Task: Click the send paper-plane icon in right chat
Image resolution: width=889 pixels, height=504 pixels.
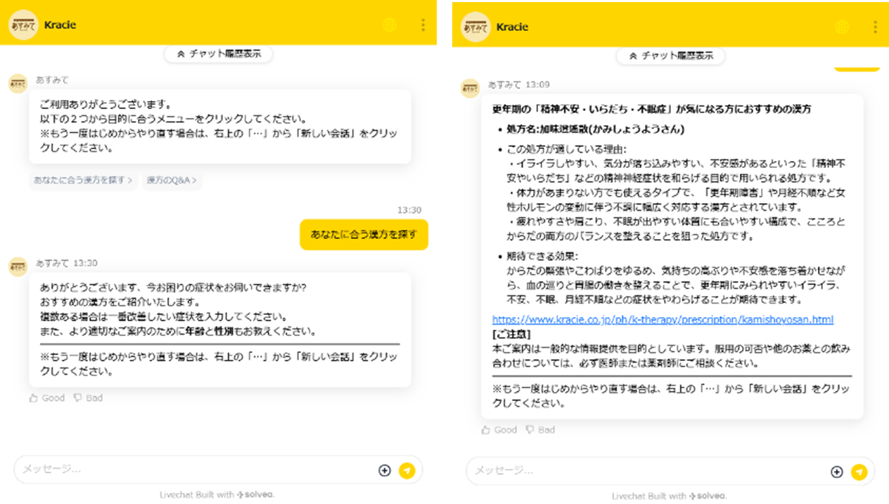Action: pyautogui.click(x=861, y=471)
